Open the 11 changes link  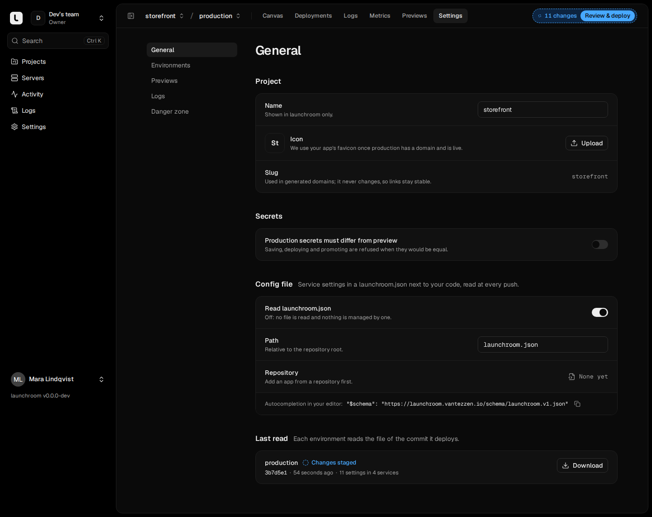click(557, 16)
